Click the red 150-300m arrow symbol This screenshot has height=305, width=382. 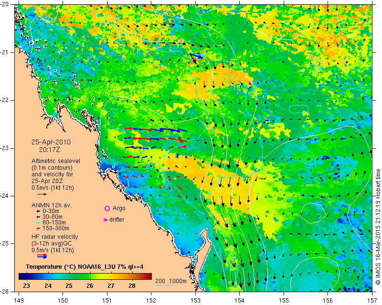click(x=38, y=229)
